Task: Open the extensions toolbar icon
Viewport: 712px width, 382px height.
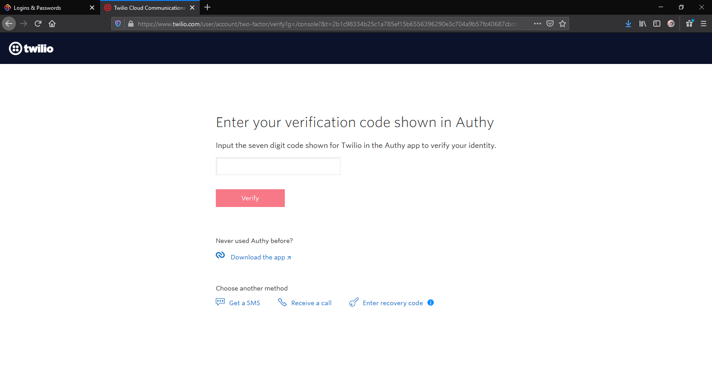Action: (689, 24)
